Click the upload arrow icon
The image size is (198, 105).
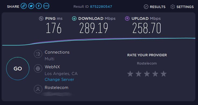[127, 18]
